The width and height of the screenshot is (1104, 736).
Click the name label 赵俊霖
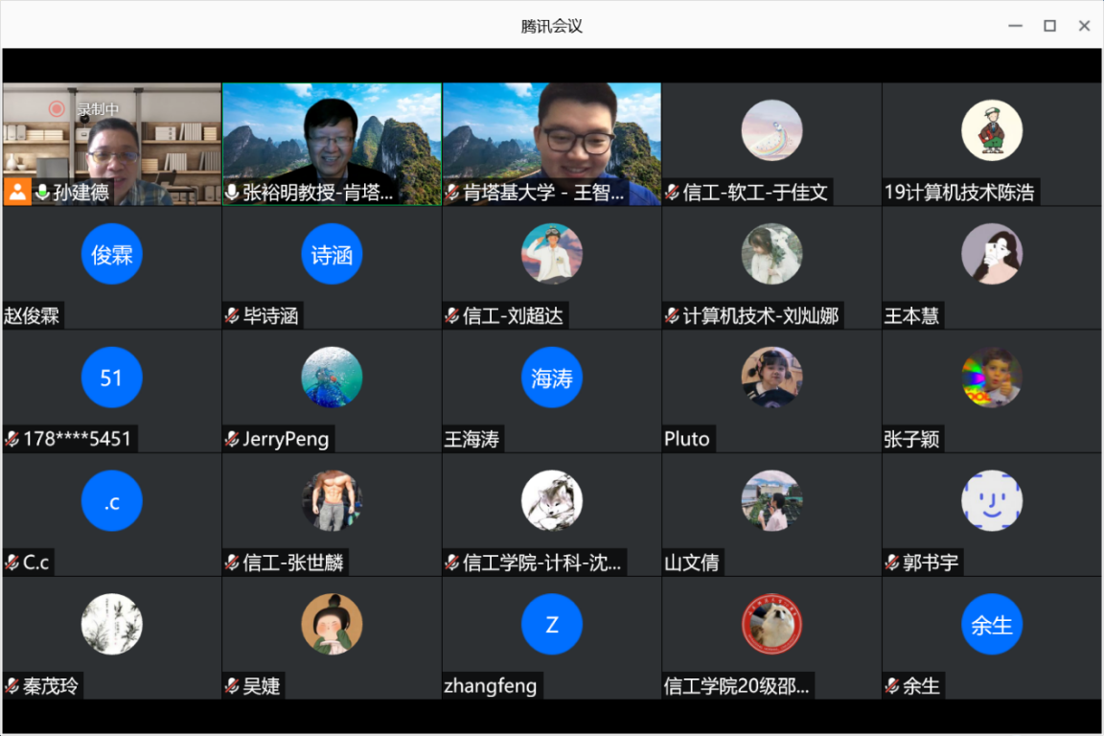click(x=32, y=315)
